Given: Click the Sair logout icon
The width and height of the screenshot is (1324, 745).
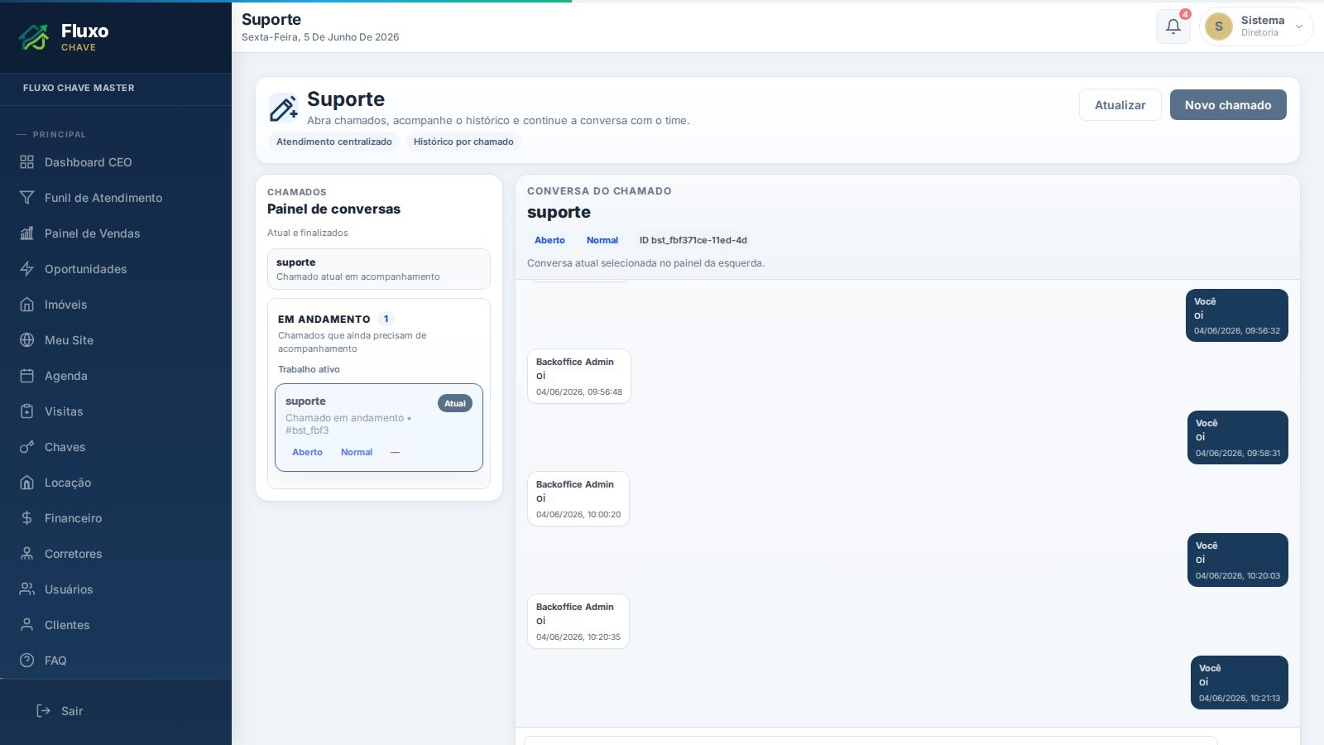Looking at the screenshot, I should (44, 711).
